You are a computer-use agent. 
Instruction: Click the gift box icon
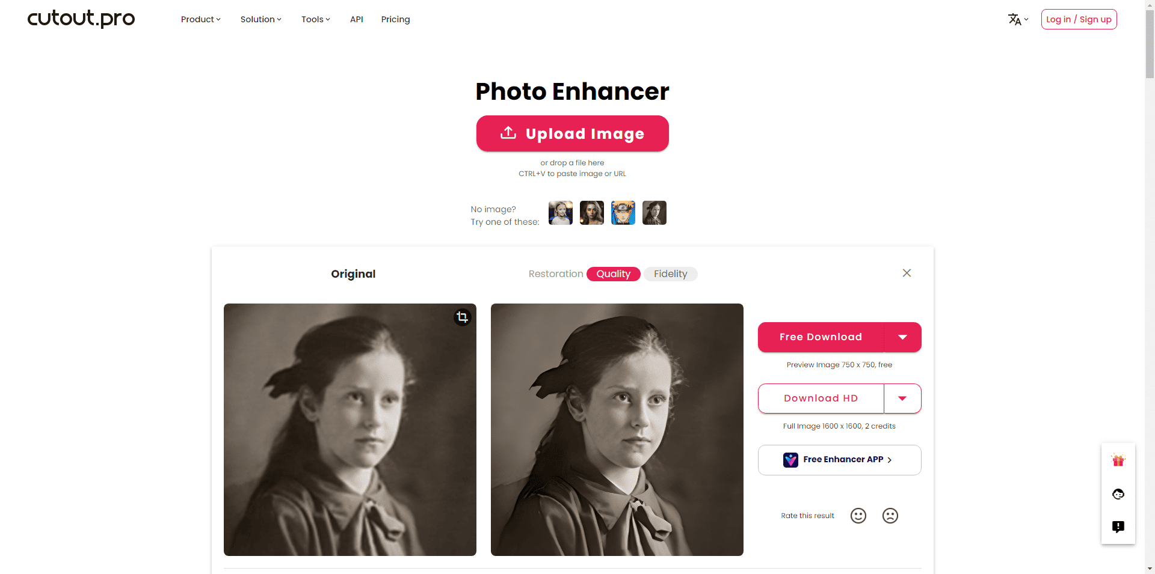(x=1118, y=460)
